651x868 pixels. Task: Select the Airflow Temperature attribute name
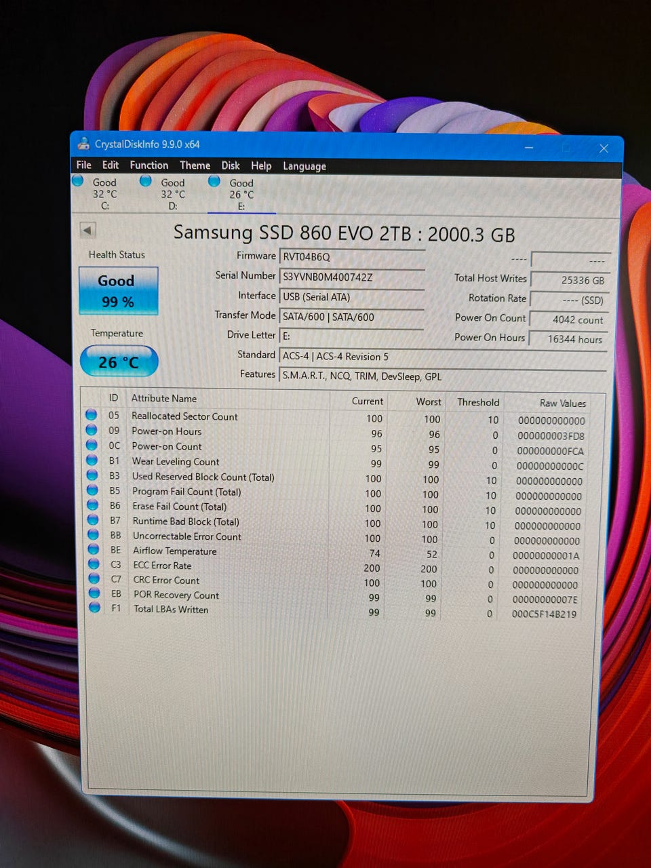pos(175,551)
